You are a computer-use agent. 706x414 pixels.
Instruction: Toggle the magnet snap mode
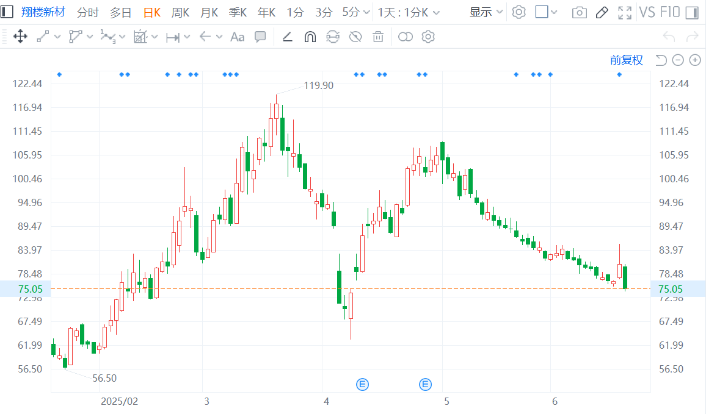pos(310,37)
